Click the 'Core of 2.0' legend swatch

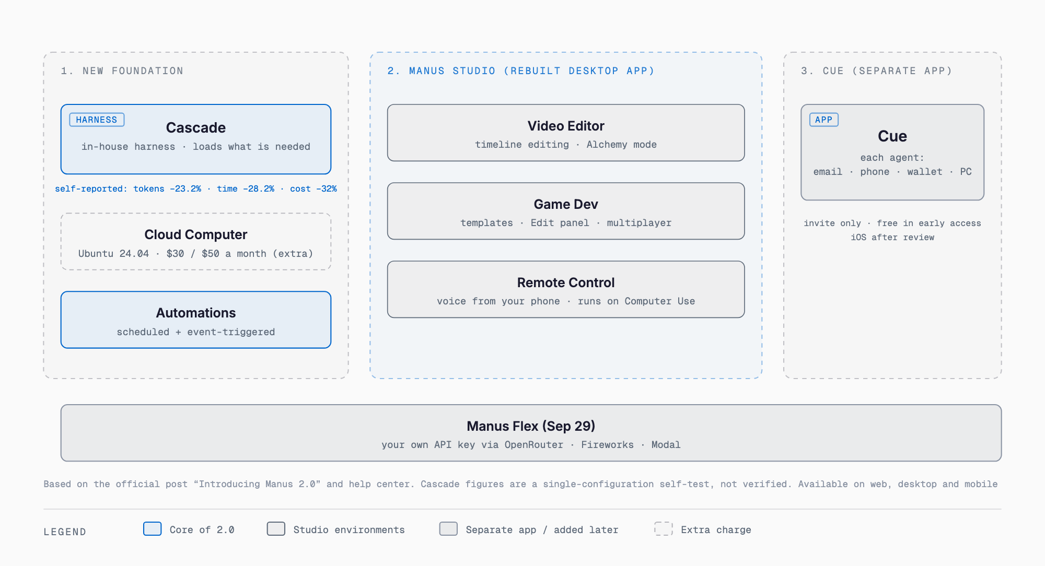[x=153, y=528]
